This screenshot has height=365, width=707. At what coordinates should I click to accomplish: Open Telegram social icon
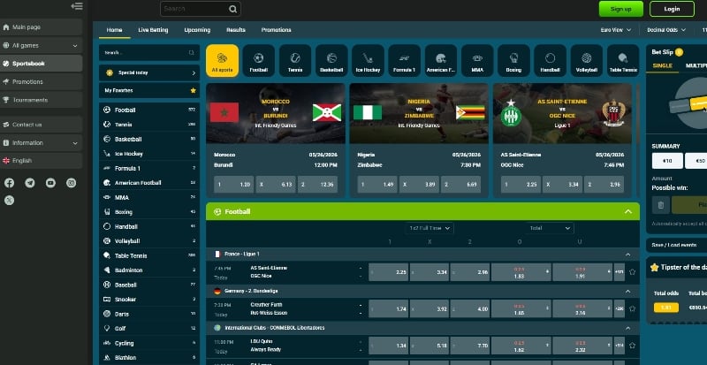point(30,183)
